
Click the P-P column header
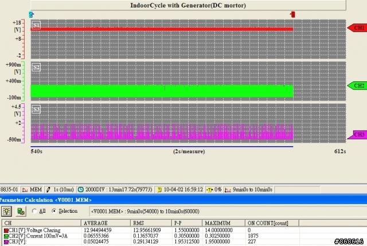pyautogui.click(x=187, y=223)
